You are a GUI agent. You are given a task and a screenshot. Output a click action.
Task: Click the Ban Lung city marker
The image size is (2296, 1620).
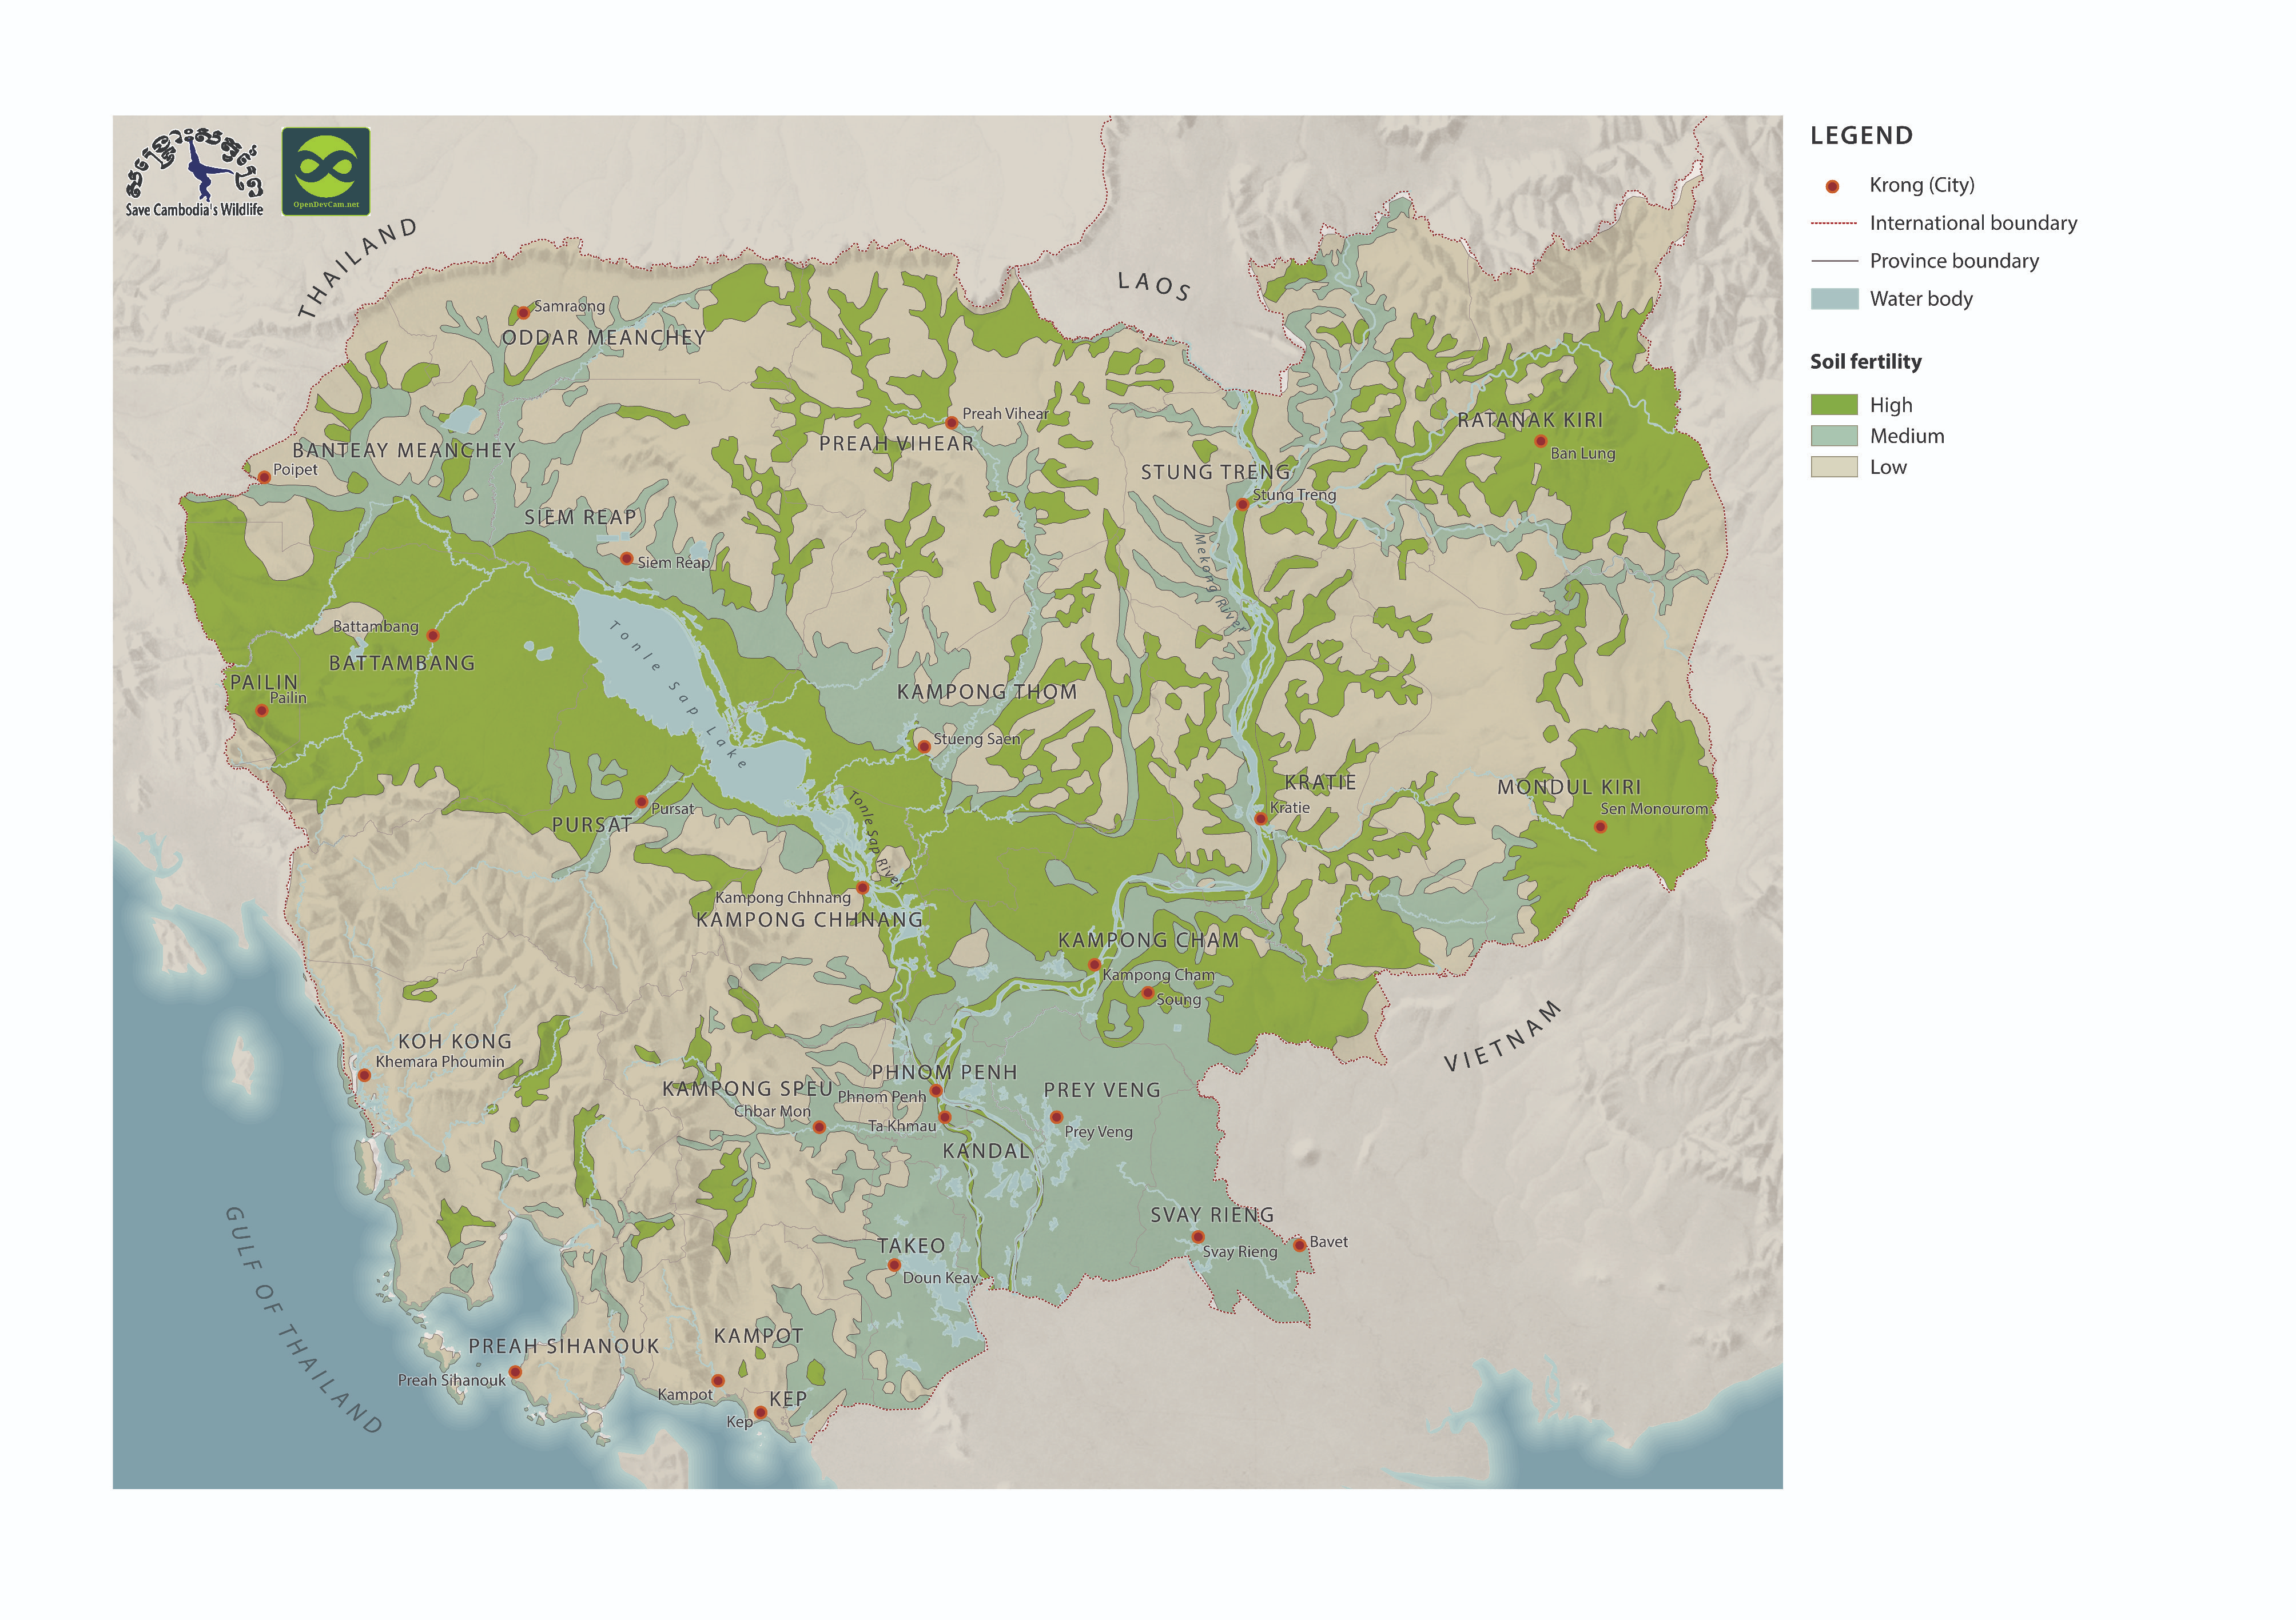(x=1540, y=441)
